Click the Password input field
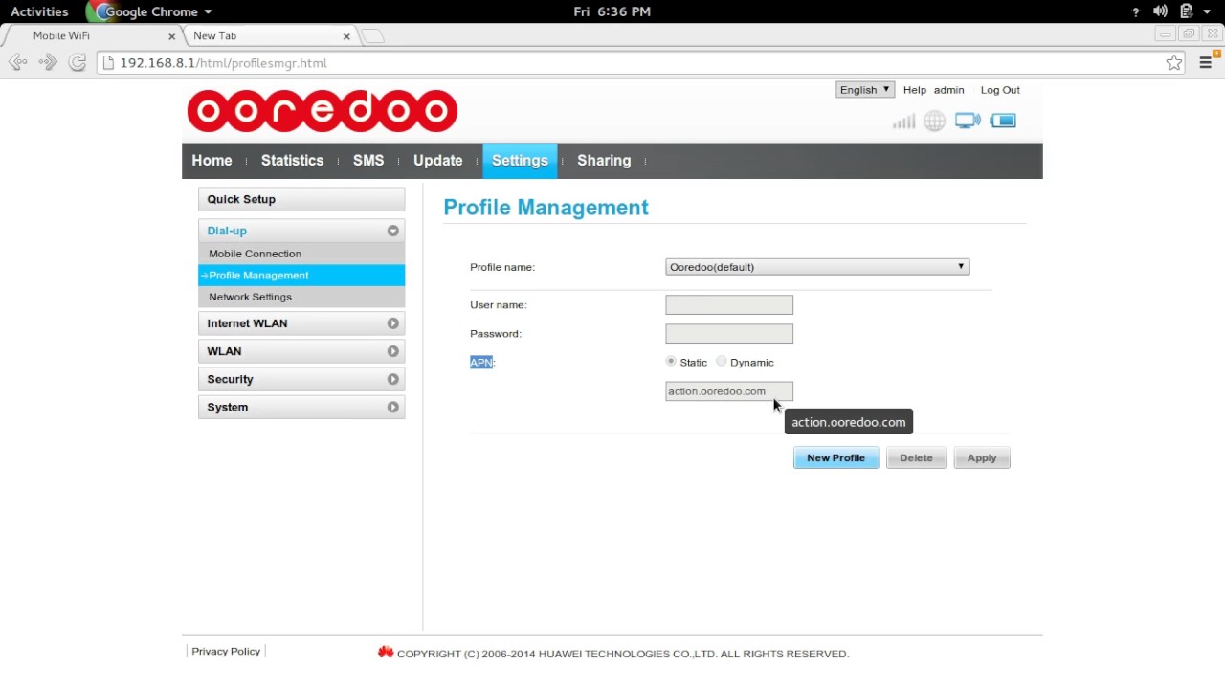Screen dimensions: 1225x689 (729, 334)
